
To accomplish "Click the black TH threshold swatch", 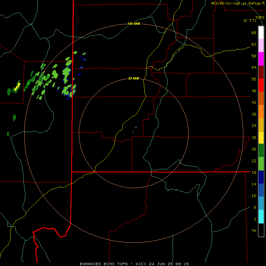I will [x=261, y=230].
